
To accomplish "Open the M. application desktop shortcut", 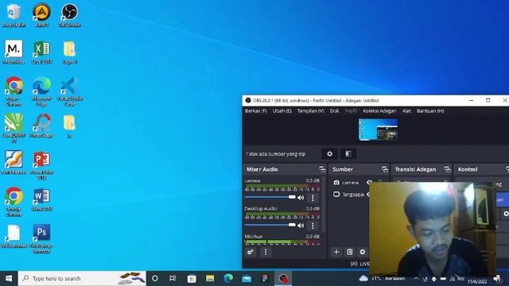I will [14, 52].
